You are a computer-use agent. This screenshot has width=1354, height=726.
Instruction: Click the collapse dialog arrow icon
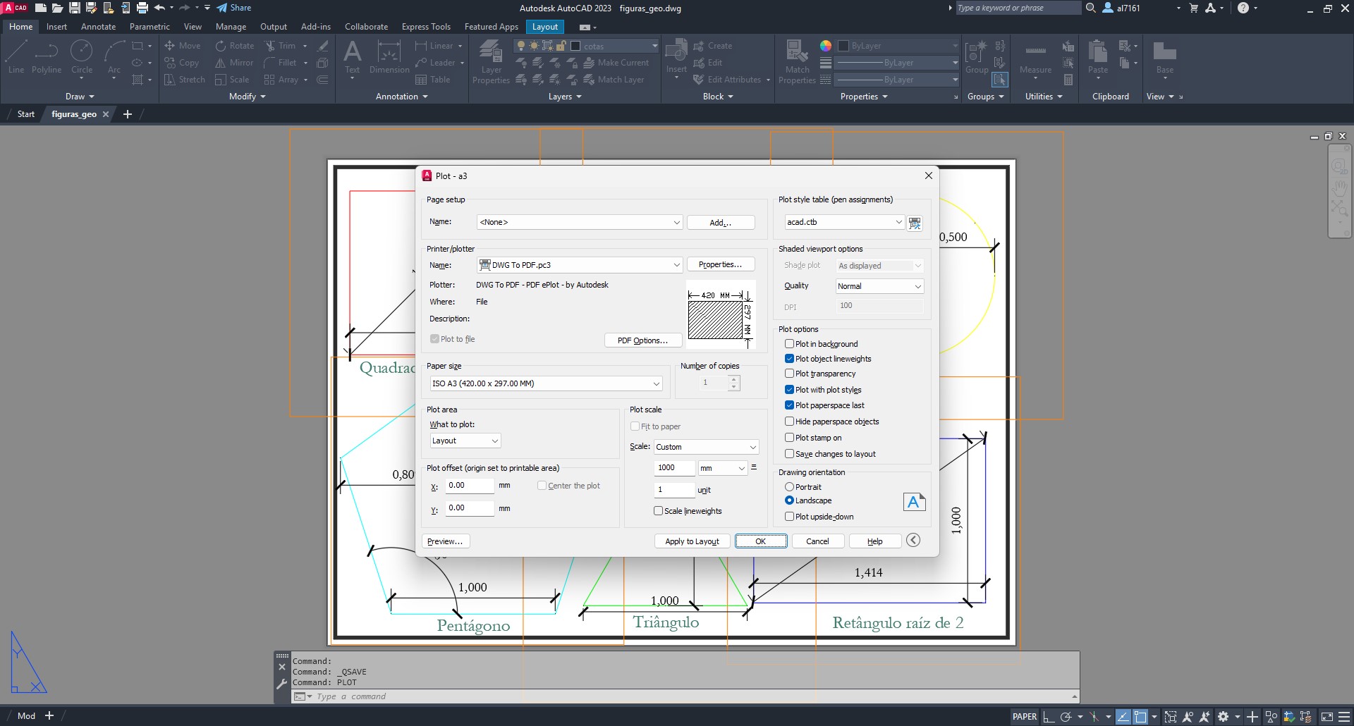(913, 541)
